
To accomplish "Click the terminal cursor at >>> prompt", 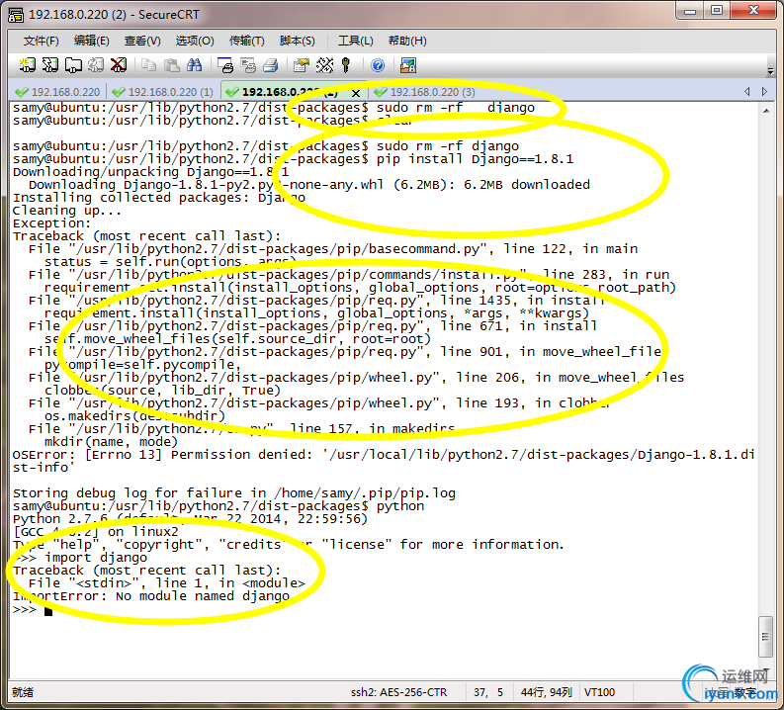I will click(48, 610).
